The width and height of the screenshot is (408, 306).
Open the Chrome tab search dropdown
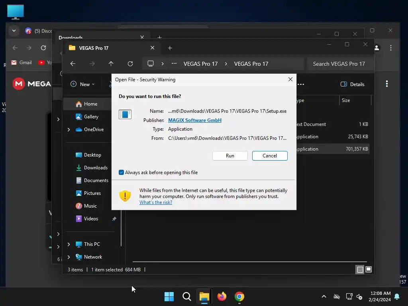[14, 31]
